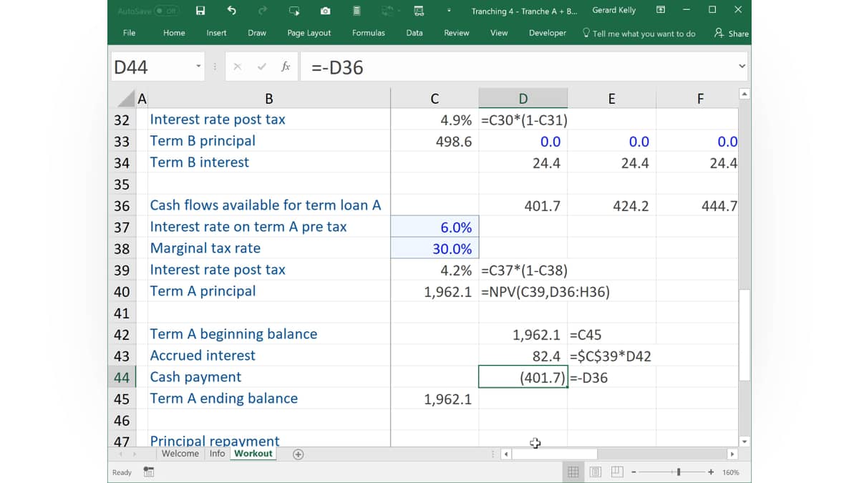This screenshot has width=859, height=483.
Task: Switch to the Insert ribbon tab
Action: point(216,33)
